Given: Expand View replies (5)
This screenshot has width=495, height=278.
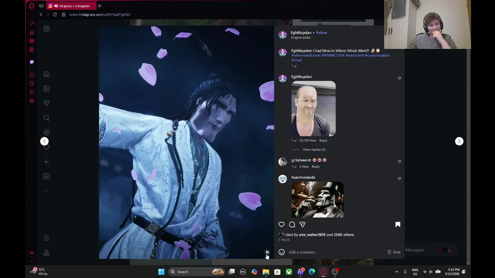Looking at the screenshot, I should 314,149.
